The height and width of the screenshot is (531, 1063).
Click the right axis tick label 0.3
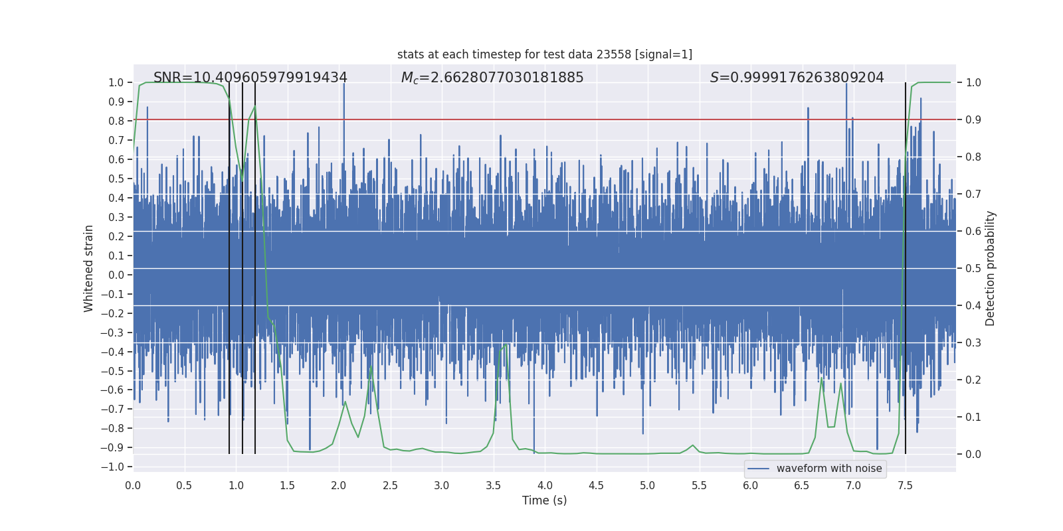[973, 342]
